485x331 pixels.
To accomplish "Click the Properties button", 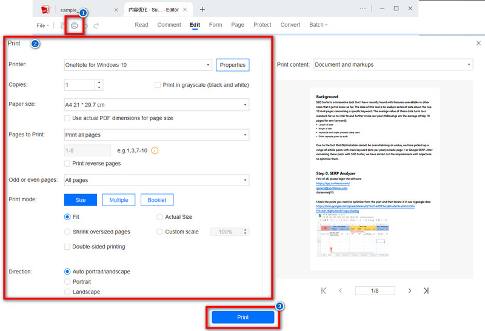I will coord(233,65).
